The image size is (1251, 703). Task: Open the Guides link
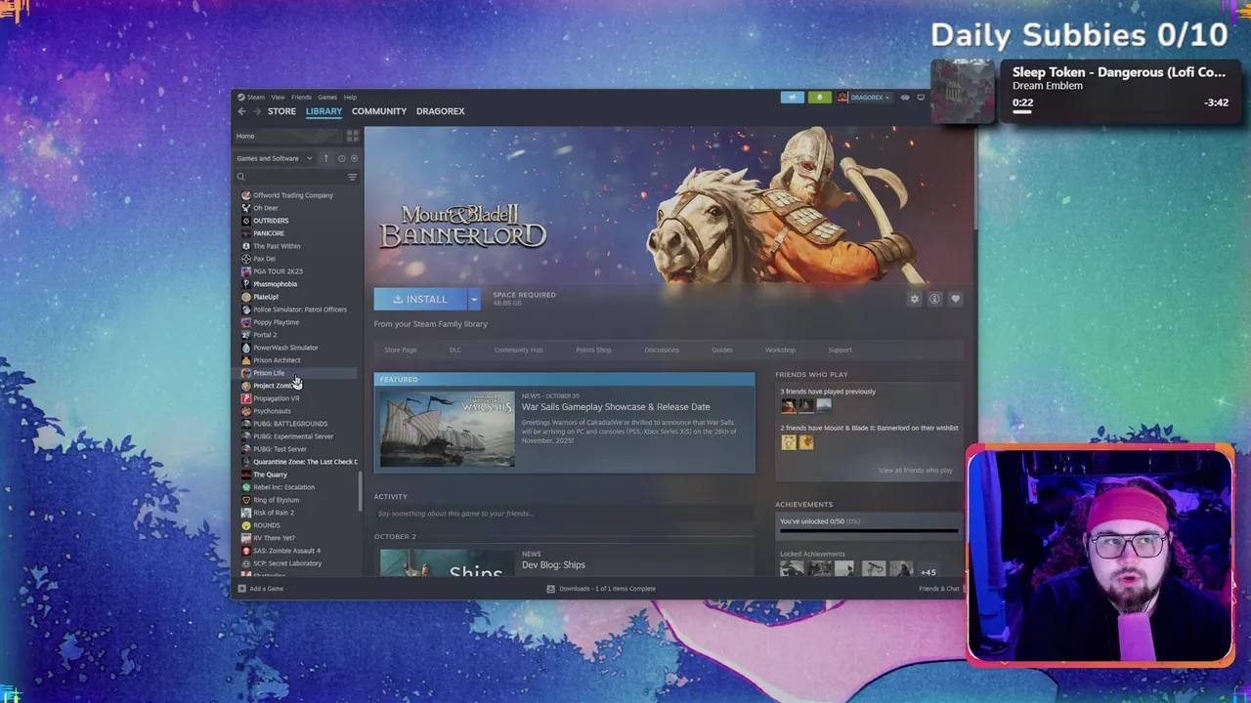(x=722, y=350)
